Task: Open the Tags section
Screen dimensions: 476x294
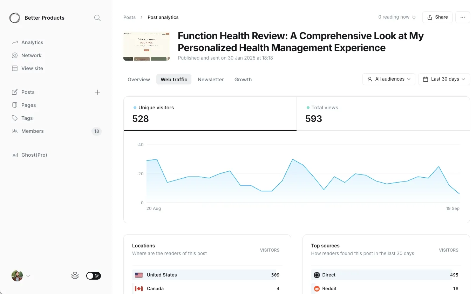Action: click(x=27, y=118)
